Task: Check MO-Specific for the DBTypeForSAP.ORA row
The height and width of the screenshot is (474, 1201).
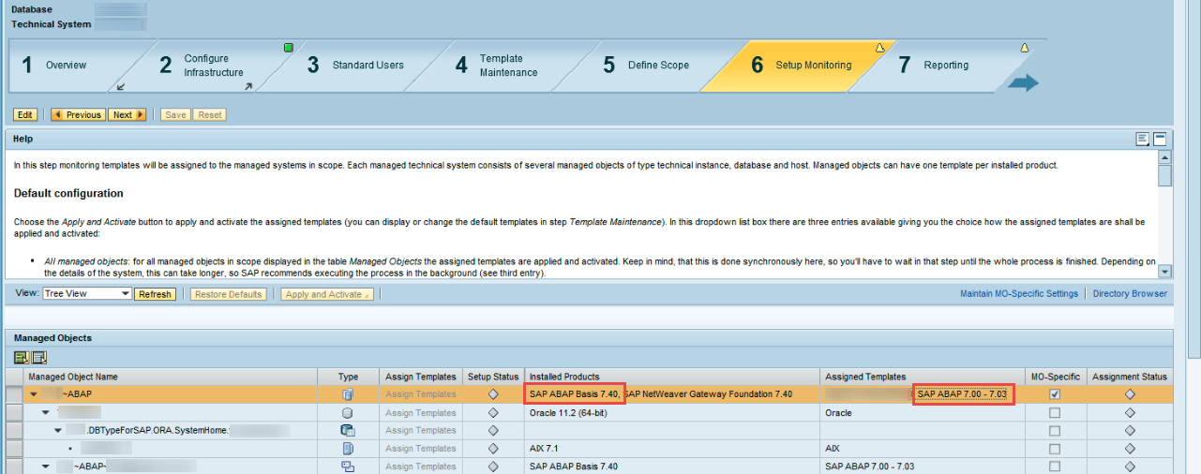Action: (x=1055, y=430)
